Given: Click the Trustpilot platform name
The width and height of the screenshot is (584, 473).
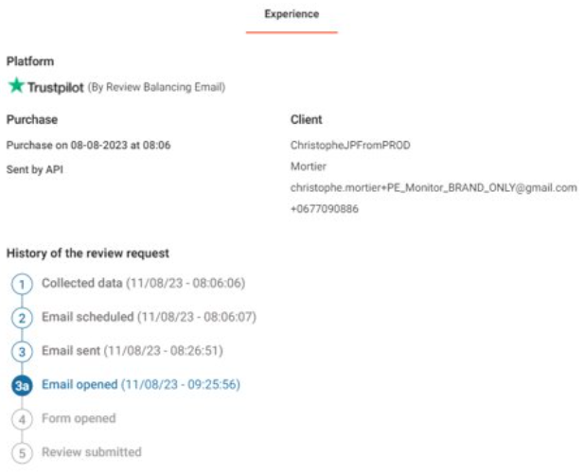Looking at the screenshot, I should point(55,87).
